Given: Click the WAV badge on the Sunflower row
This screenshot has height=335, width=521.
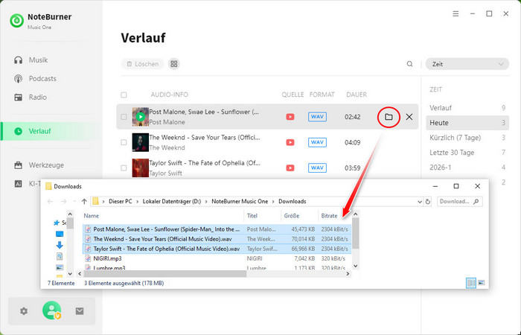Looking at the screenshot, I should (317, 117).
